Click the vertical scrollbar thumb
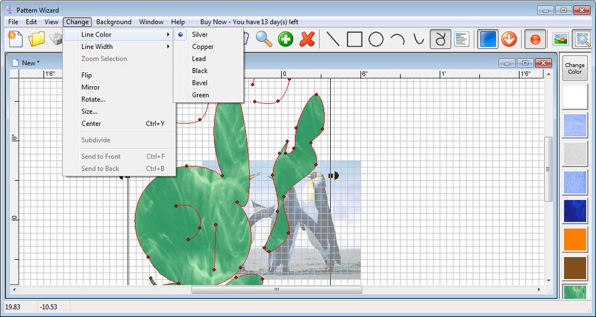The width and height of the screenshot is (596, 317). [549, 169]
